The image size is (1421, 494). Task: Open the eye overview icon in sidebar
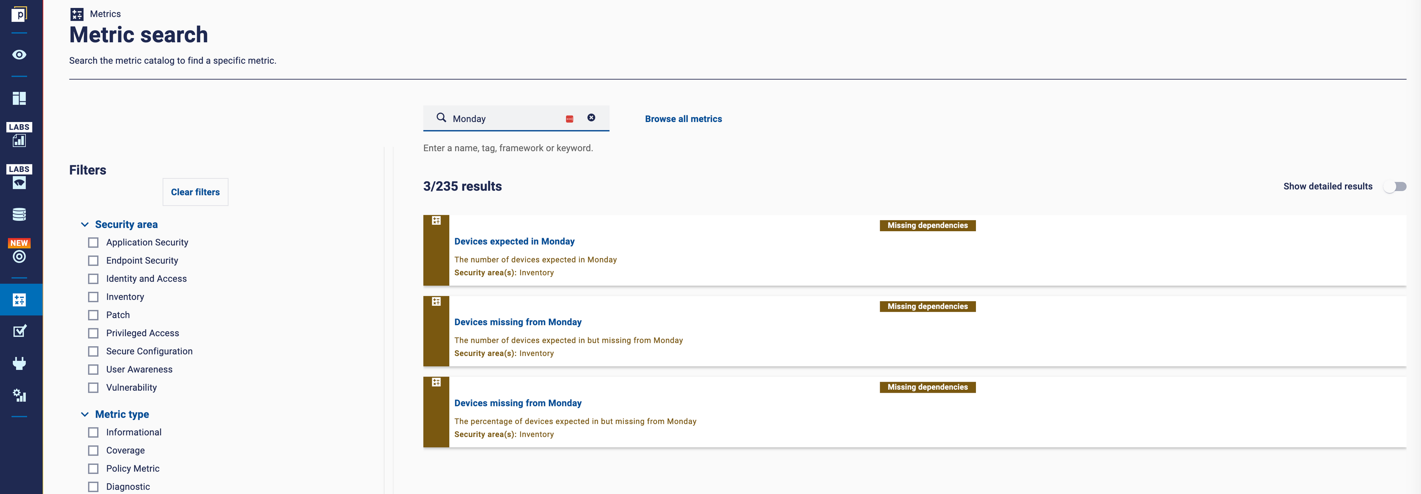tap(19, 54)
